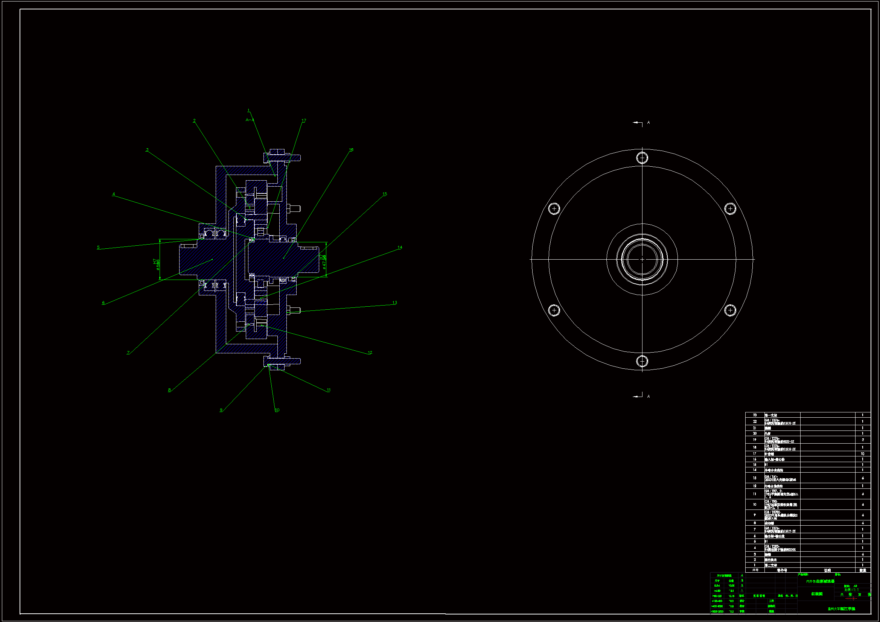Select the left-side H7 shaft dimension text
The height and width of the screenshot is (622, 880).
coord(156,263)
